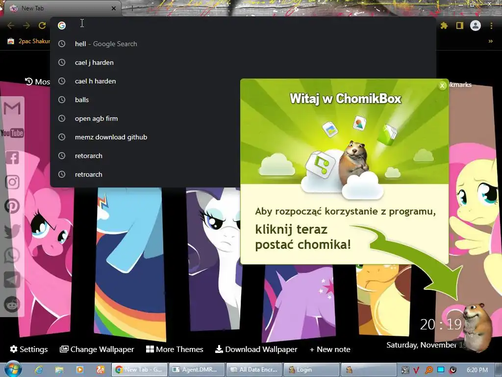Screen dimensions: 502x377
Task: Open the 2pac Shakur bookmark
Action: (29, 41)
